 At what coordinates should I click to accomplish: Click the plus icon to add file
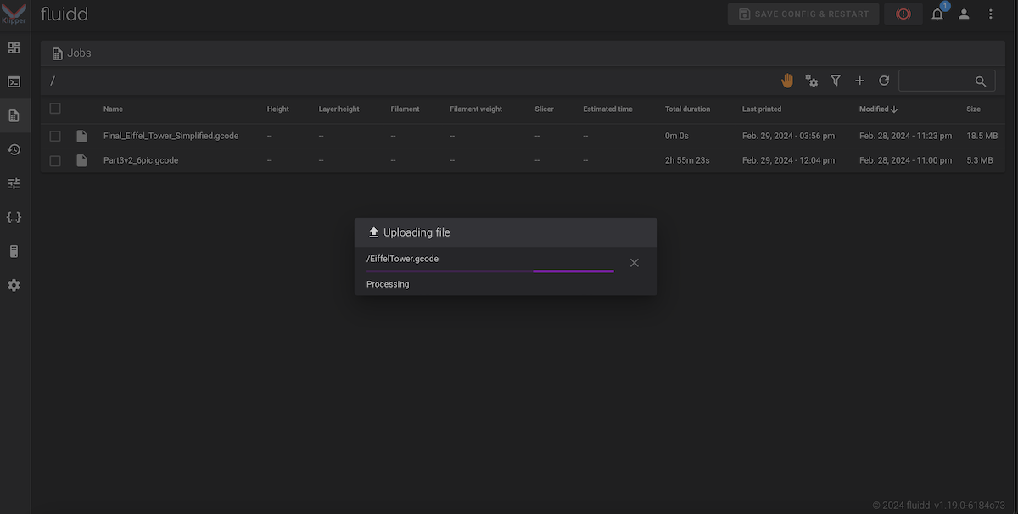point(859,81)
